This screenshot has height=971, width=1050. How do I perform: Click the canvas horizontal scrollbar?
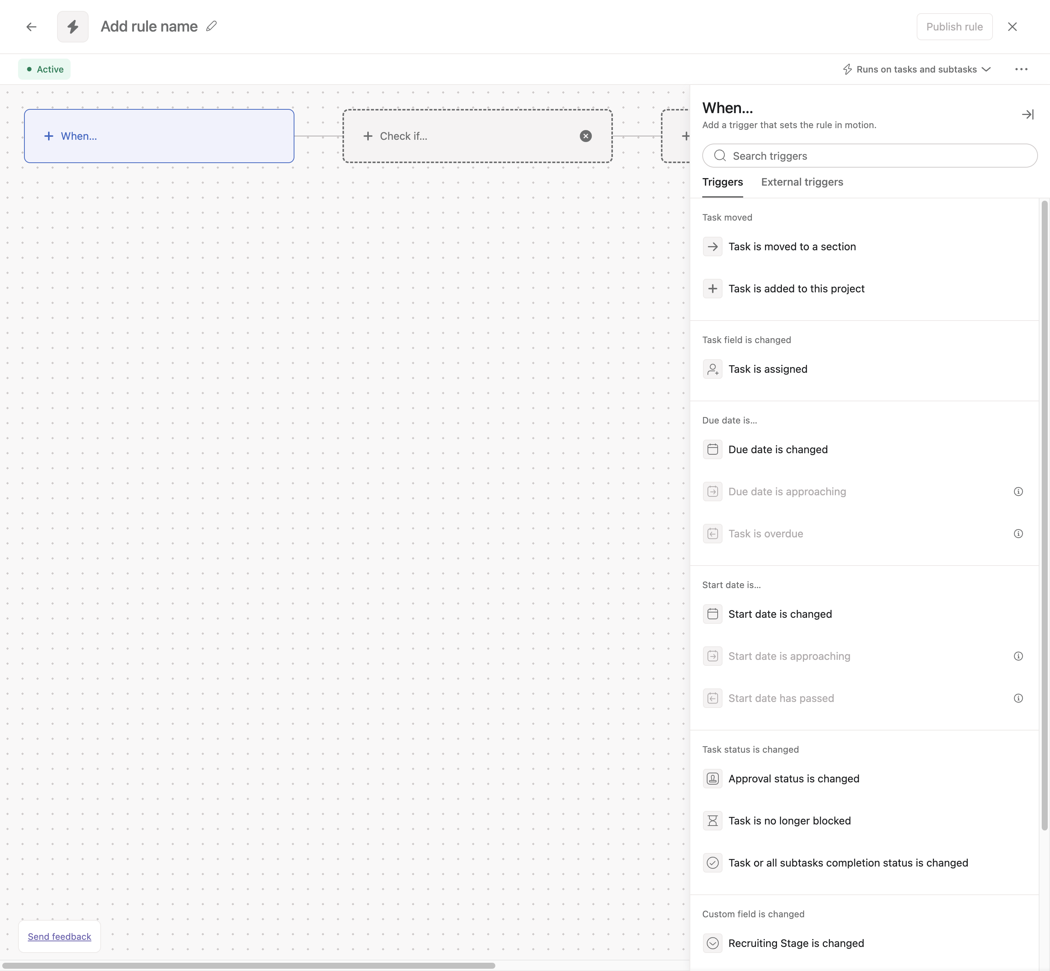pos(248,966)
